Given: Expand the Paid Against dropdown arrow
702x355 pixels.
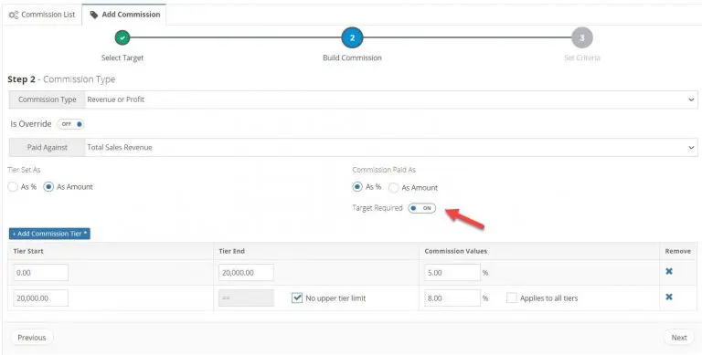Looking at the screenshot, I should click(x=691, y=147).
